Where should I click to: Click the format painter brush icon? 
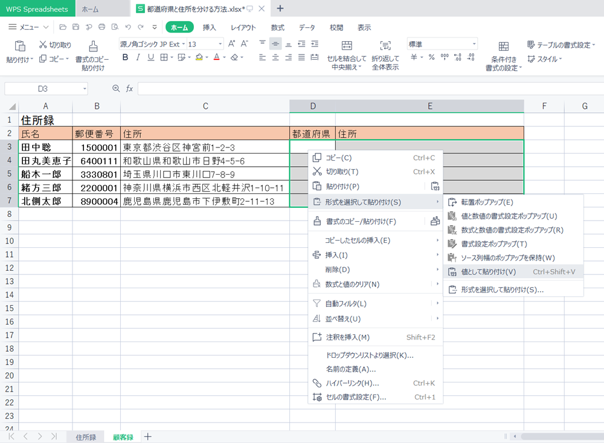[x=93, y=47]
